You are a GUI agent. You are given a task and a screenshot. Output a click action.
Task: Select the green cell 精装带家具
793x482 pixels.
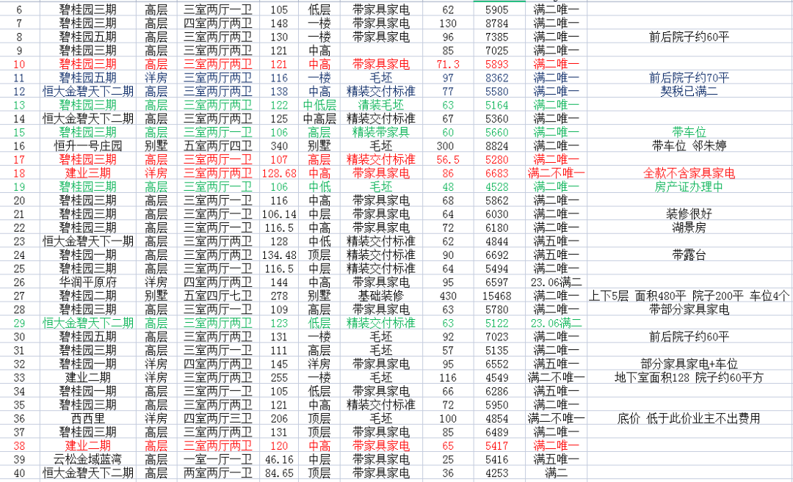(x=381, y=132)
